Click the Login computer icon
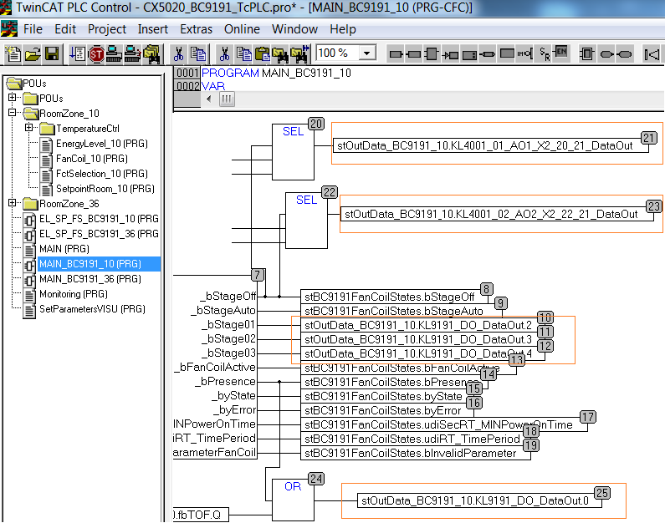 pos(114,54)
